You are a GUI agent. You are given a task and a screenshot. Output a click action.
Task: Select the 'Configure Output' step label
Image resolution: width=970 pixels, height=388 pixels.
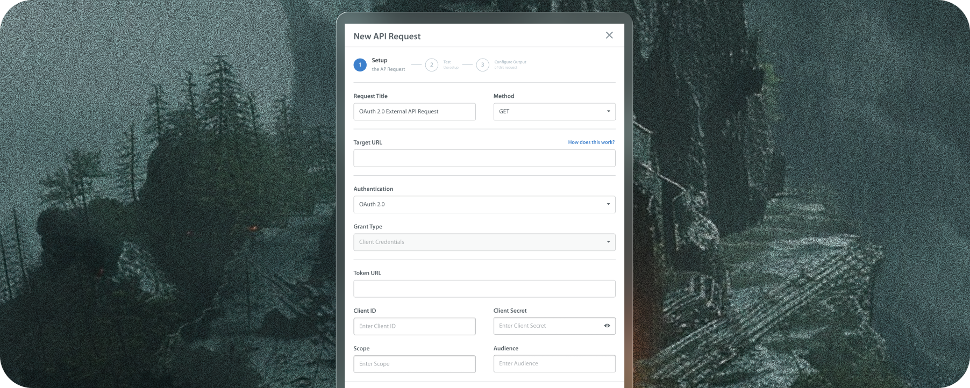point(510,64)
